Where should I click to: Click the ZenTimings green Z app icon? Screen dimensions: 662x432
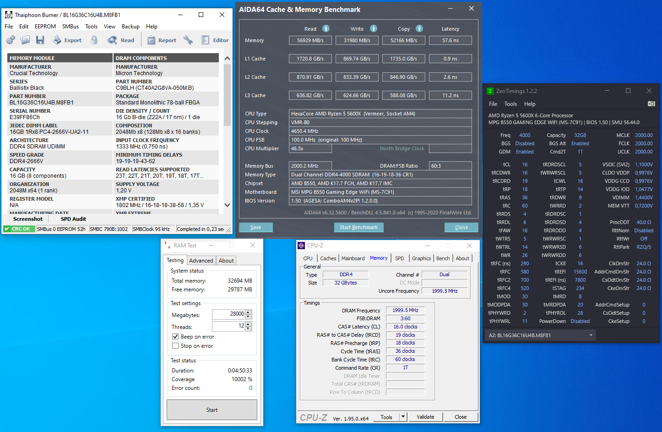tap(490, 91)
